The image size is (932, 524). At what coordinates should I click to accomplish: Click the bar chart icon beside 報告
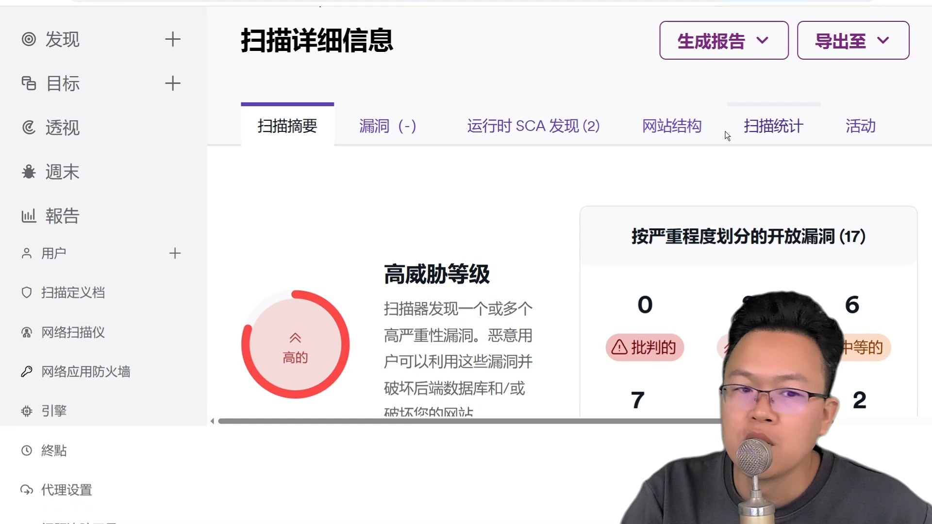point(29,216)
